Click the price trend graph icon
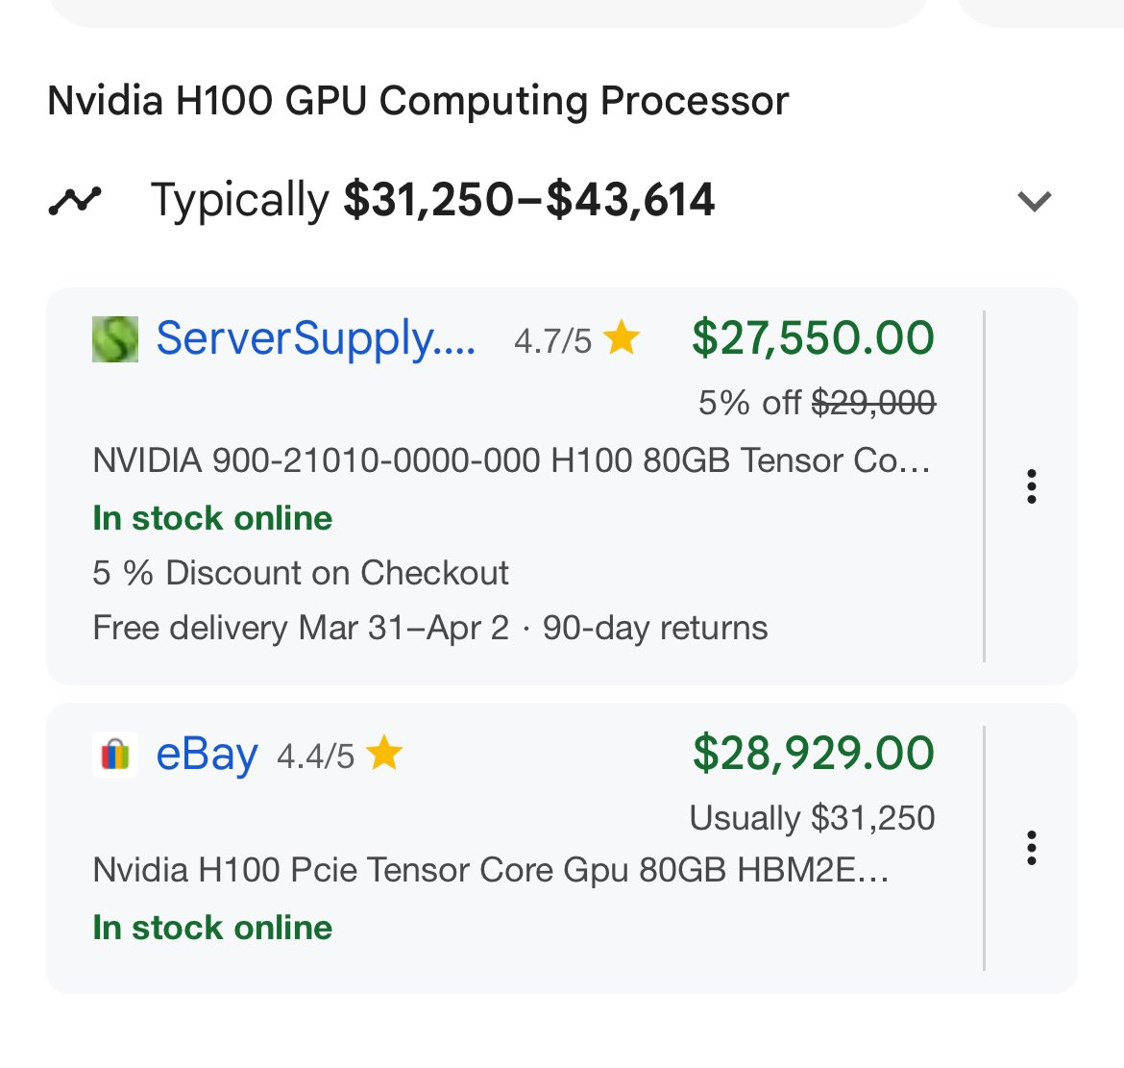The height and width of the screenshot is (1068, 1124). (75, 201)
